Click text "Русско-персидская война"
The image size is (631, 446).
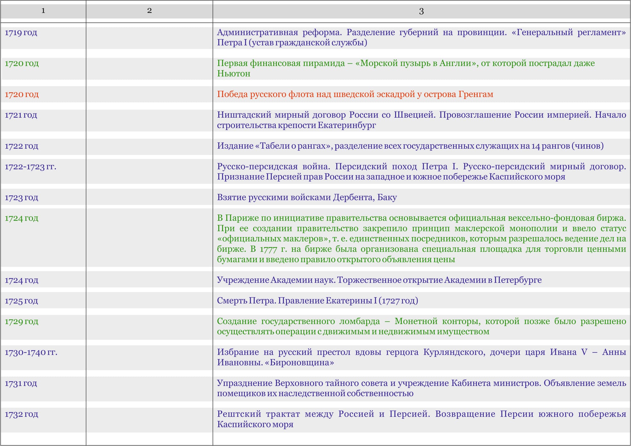click(273, 166)
